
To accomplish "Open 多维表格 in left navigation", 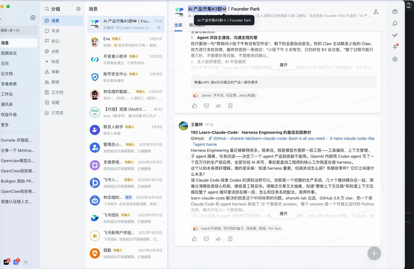I will click(18, 84).
